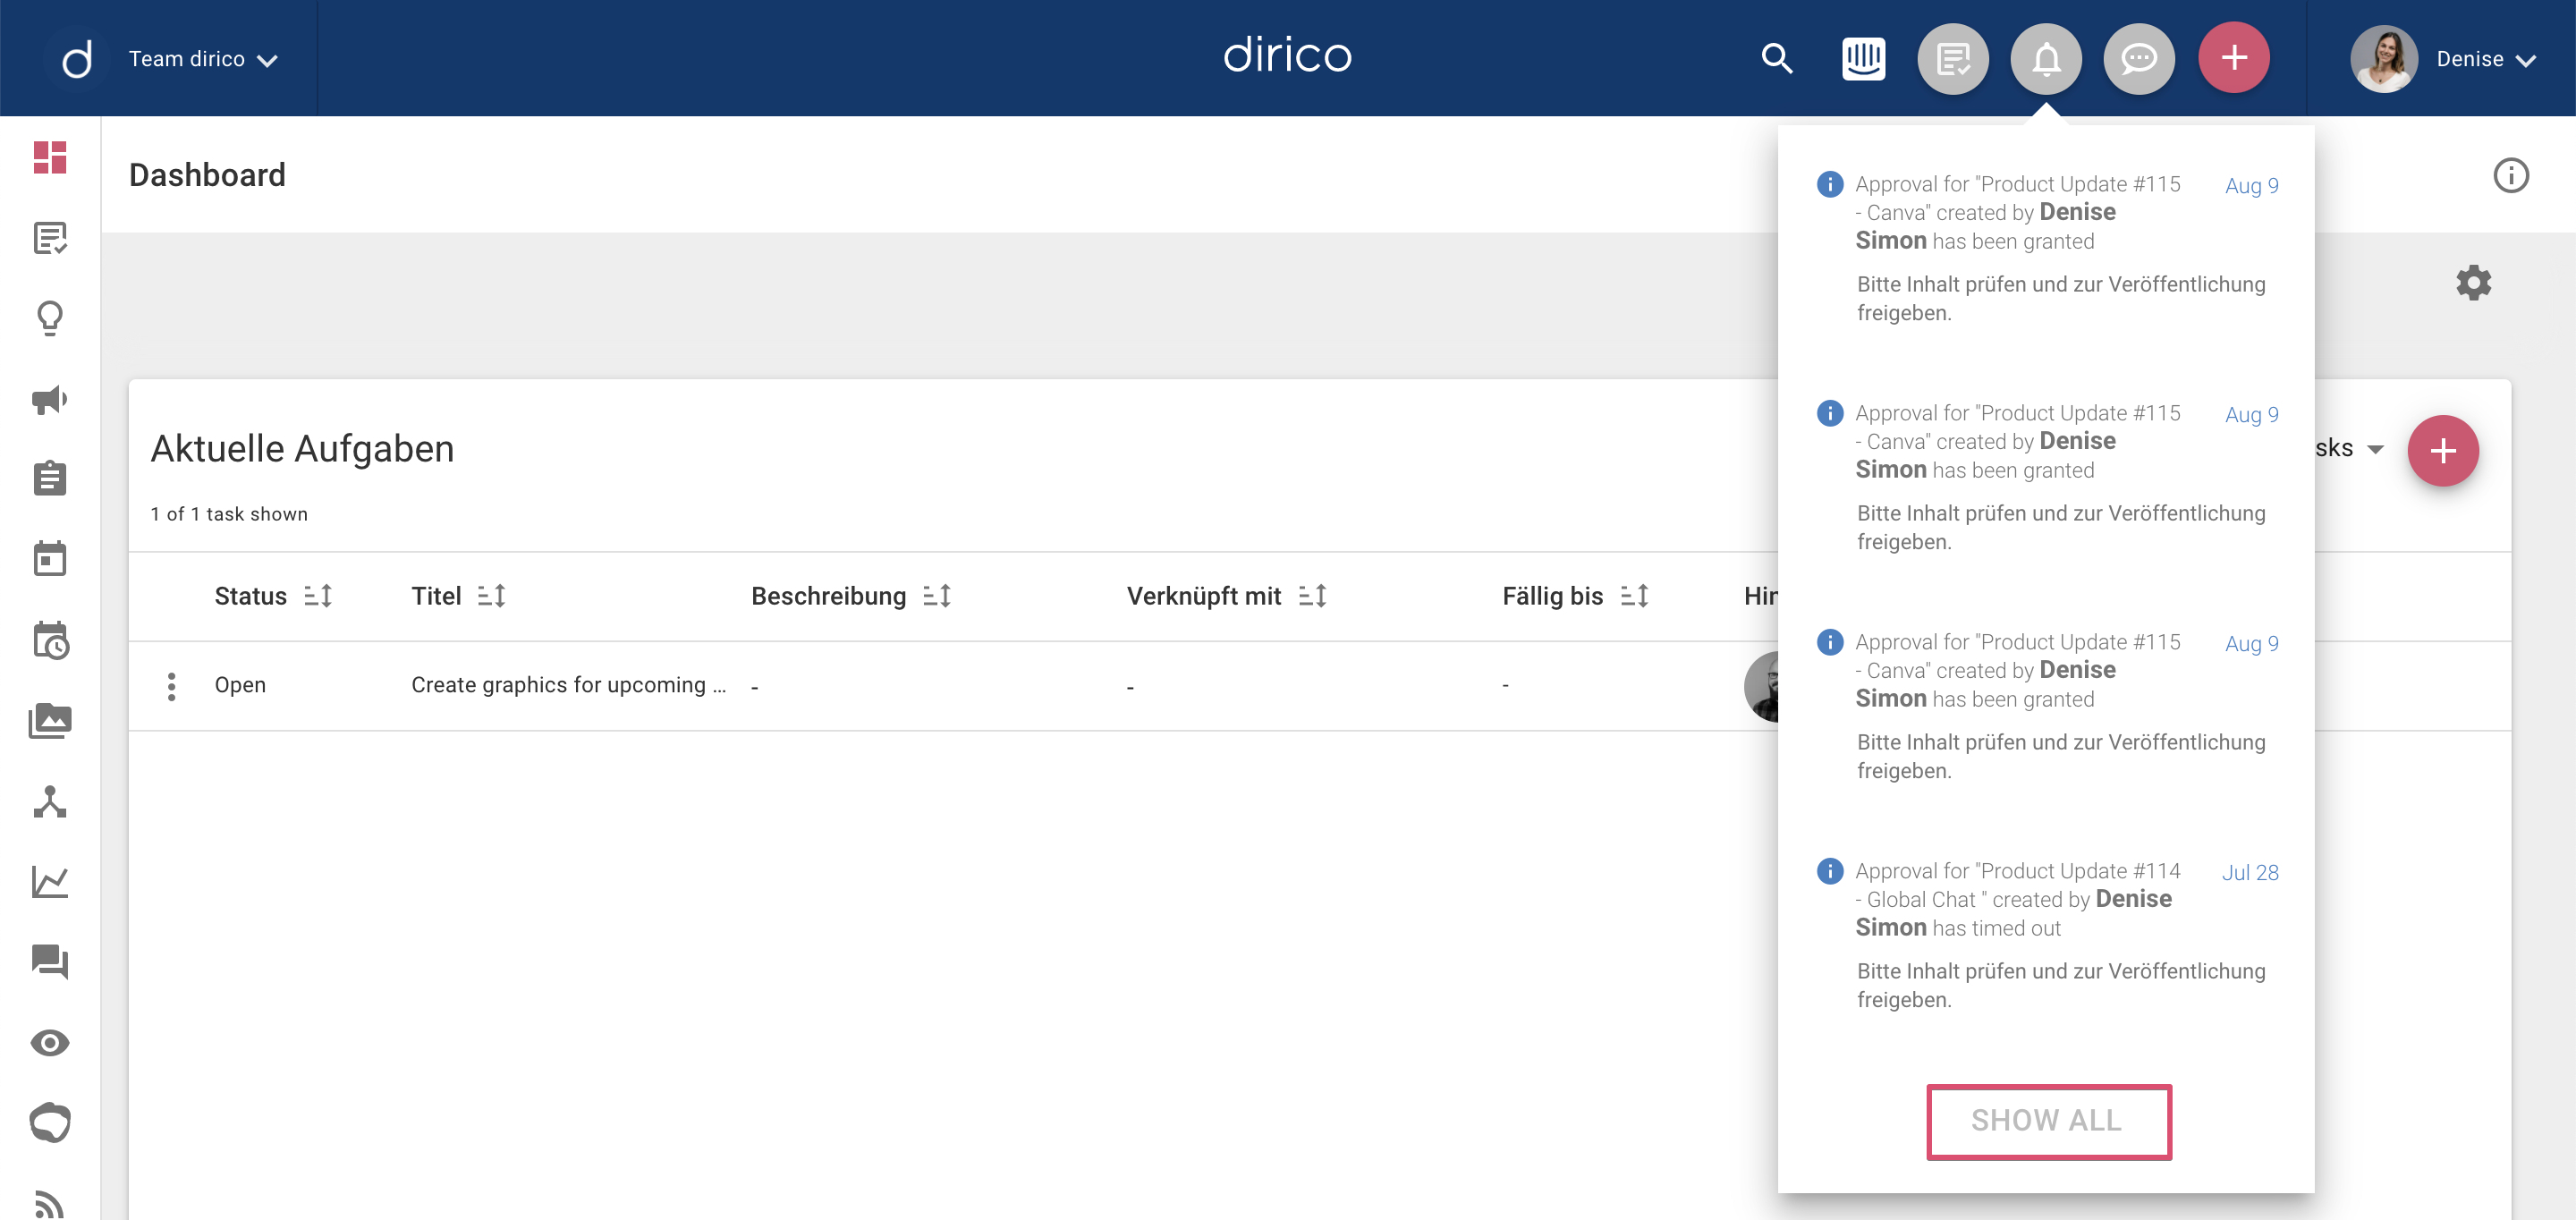Open the tasks checklist sidebar icon
Image resolution: width=2576 pixels, height=1220 pixels.
[x=50, y=238]
